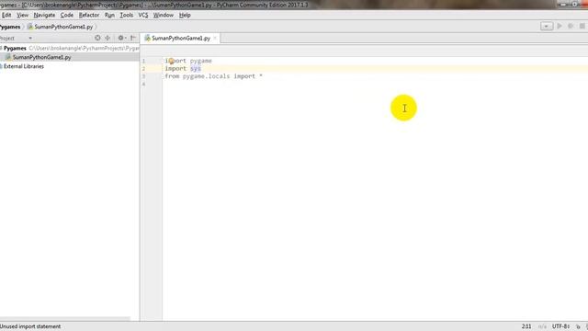Click the External Libraries icon

(x=1, y=66)
